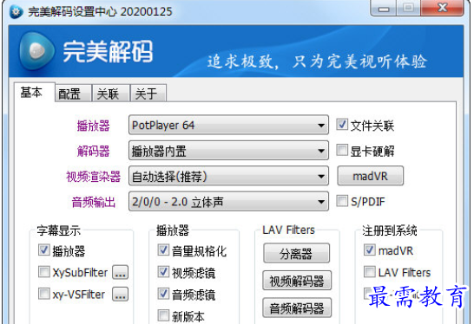Click the 音频解码器 button
The image size is (474, 324).
click(297, 308)
